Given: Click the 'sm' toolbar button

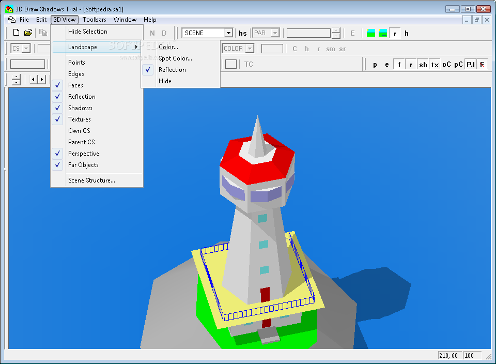Looking at the screenshot, I should pos(331,49).
